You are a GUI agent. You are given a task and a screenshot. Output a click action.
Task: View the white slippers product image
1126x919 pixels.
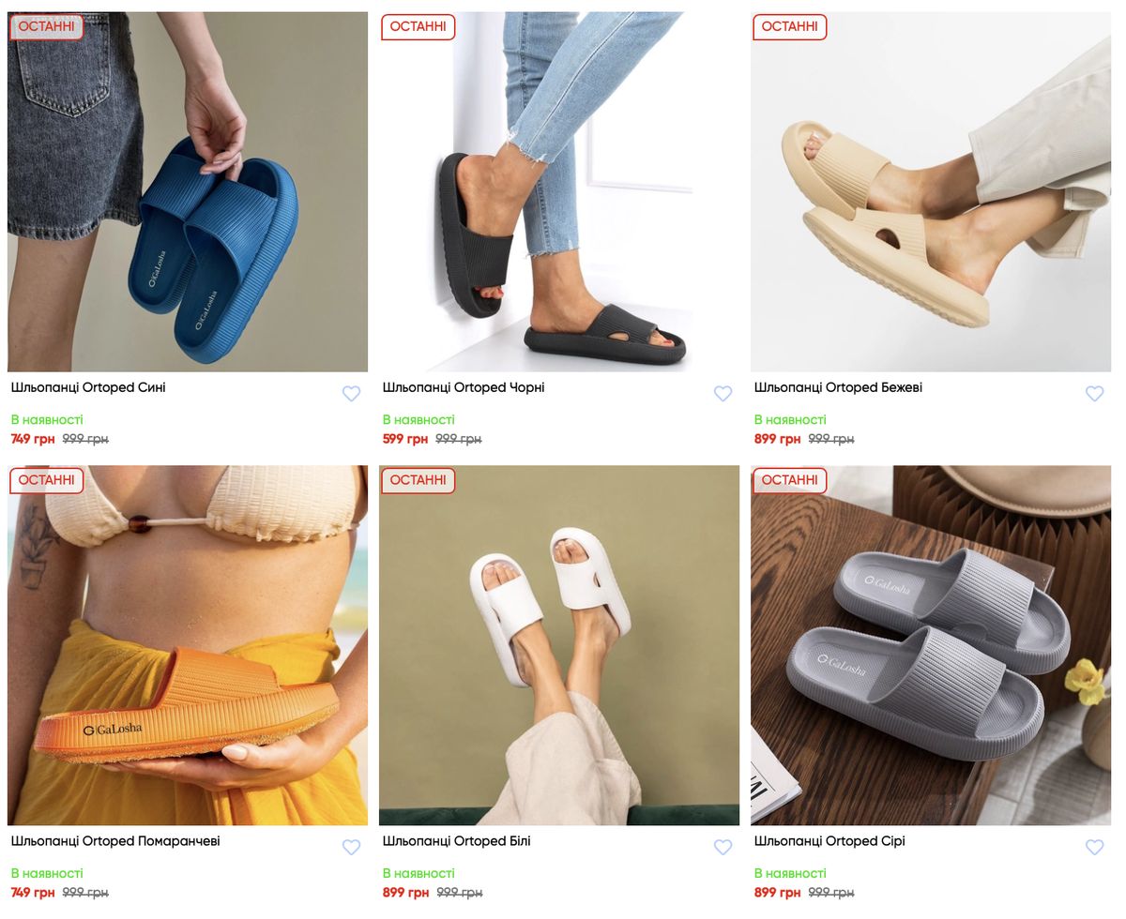pos(559,645)
